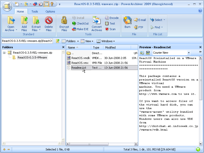Click the preview pane vertical scrollbar thumb

pyautogui.click(x=201, y=80)
